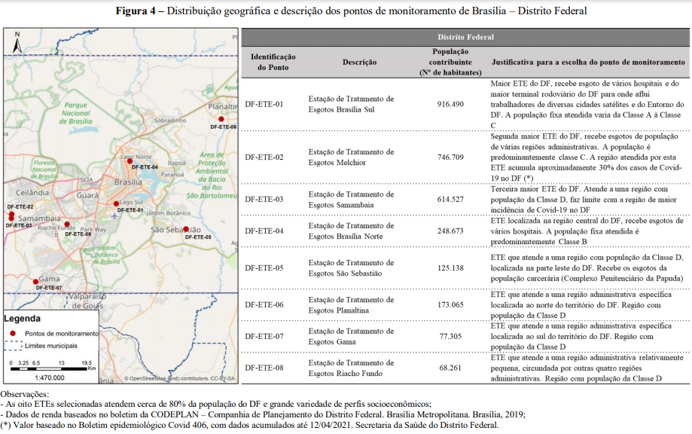The width and height of the screenshot is (692, 434).
Task: Click the population value 125.138
Action: tap(450, 268)
